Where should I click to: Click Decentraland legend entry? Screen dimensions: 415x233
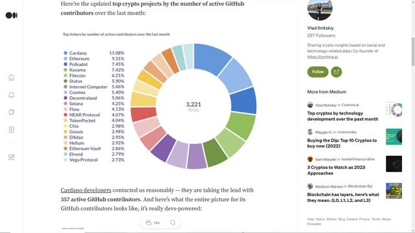click(94, 98)
